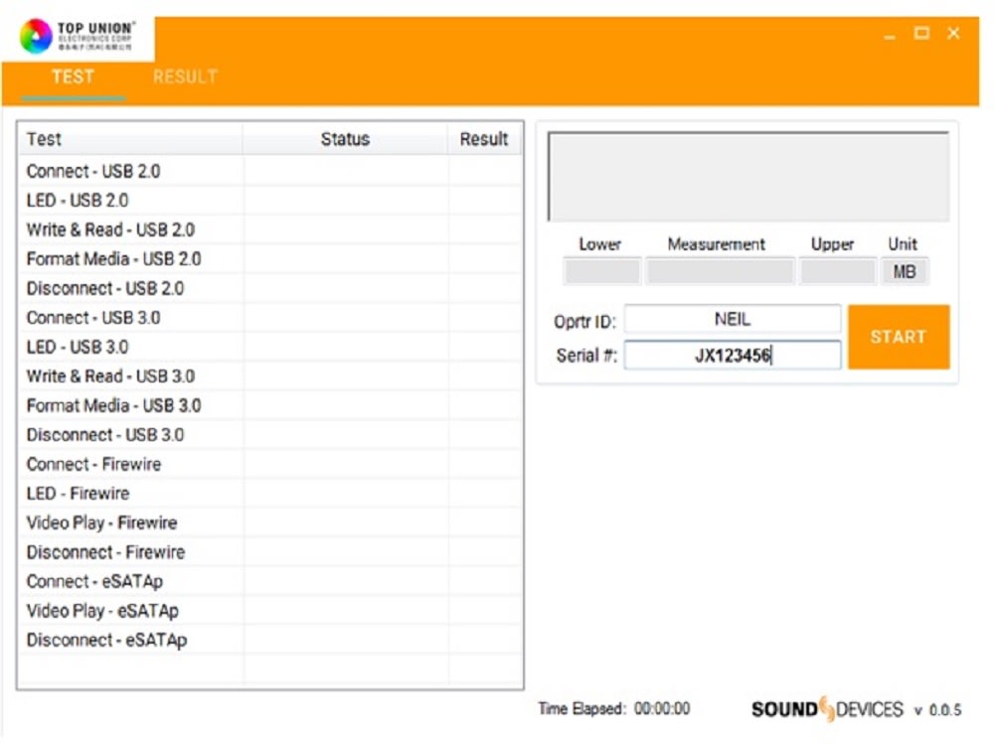Click the Time Elapsed 00:00:00 readout
This screenshot has height=745, width=994.
click(614, 708)
